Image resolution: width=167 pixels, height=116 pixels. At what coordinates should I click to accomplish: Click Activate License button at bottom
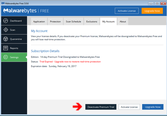[129, 107]
